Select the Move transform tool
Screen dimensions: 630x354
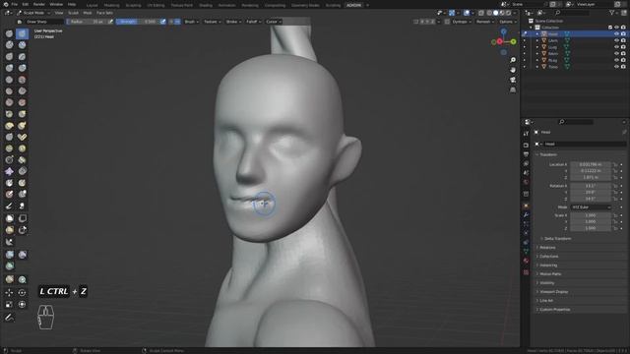coord(9,293)
